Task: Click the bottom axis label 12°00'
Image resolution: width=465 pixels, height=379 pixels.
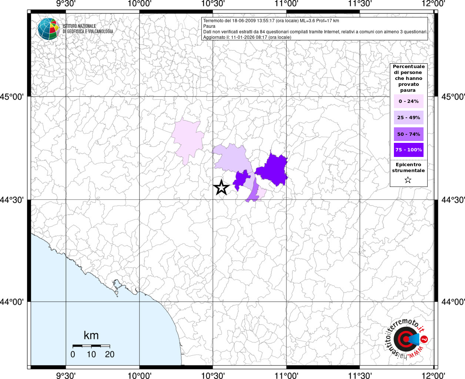Action: [434, 375]
